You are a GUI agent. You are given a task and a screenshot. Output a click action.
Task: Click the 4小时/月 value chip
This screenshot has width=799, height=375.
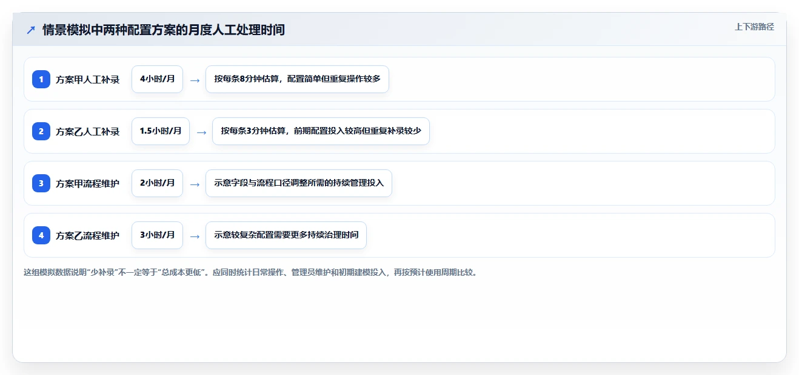tap(157, 79)
